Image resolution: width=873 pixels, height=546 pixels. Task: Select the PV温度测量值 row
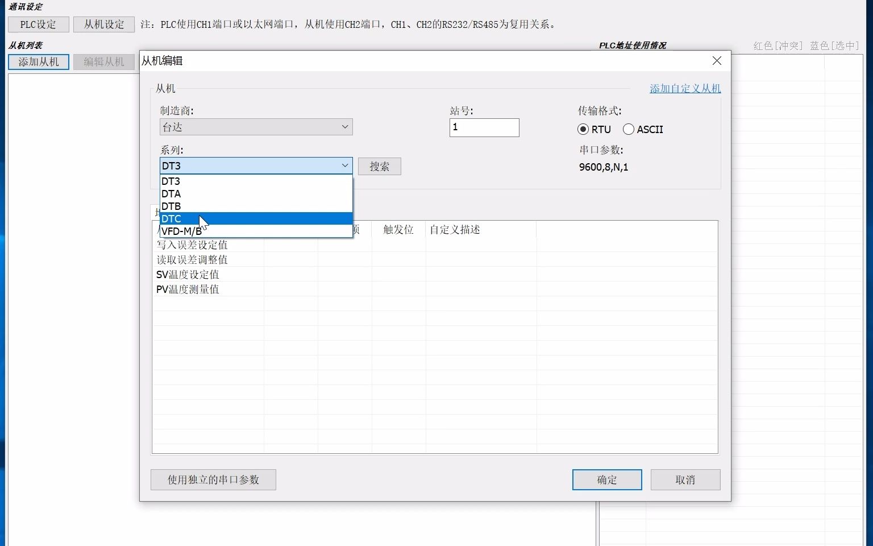coord(435,289)
